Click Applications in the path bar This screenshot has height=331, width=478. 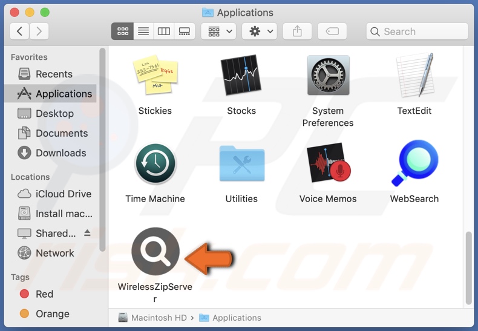[x=230, y=318]
